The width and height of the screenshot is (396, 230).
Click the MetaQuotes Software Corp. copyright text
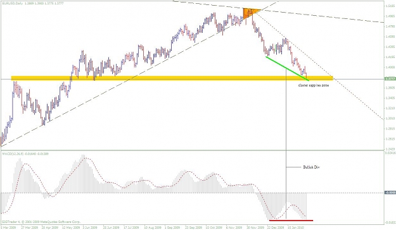pos(41,222)
